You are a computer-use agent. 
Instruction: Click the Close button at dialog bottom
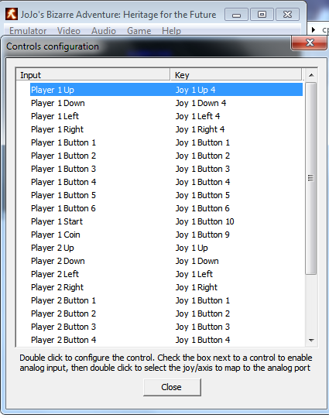[x=172, y=387]
